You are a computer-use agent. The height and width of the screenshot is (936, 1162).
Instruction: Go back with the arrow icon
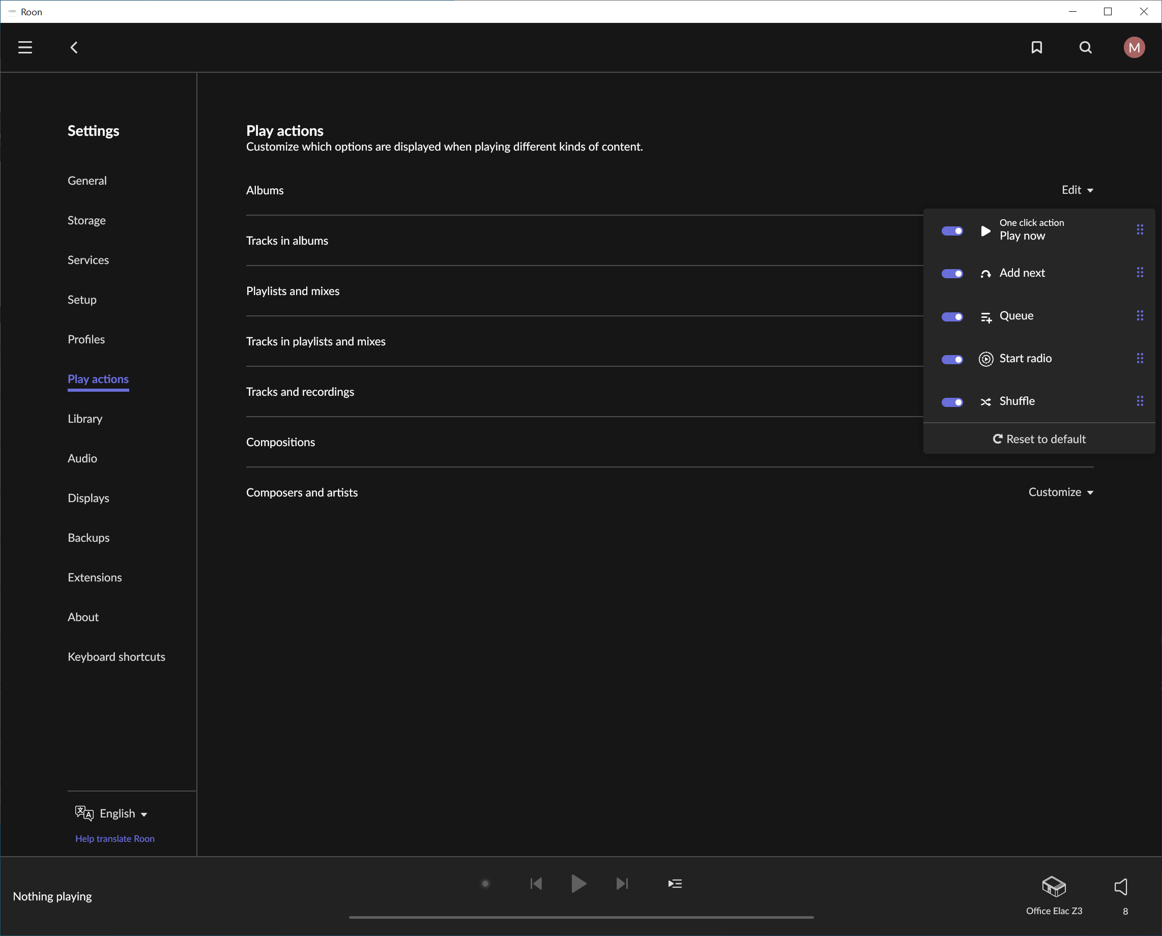(x=74, y=47)
